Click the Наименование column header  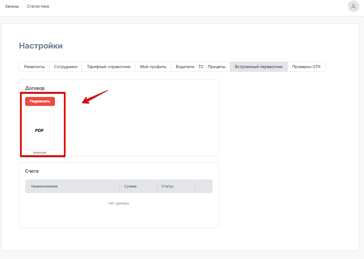[44, 186]
